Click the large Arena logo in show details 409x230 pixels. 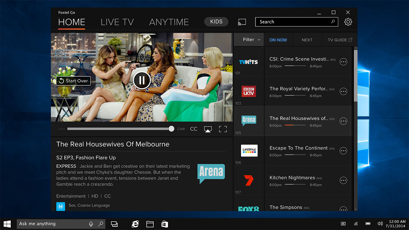[x=211, y=174]
